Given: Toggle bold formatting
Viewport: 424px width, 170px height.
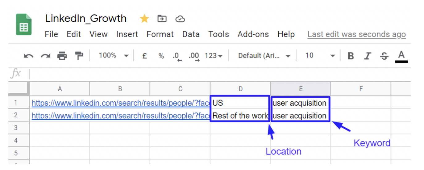Looking at the screenshot, I should 351,56.
